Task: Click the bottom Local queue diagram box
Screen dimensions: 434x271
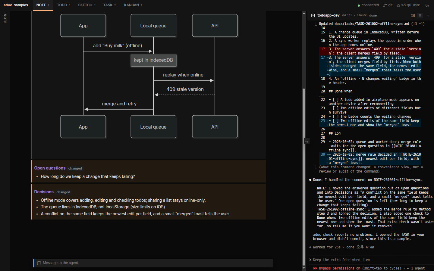Action: tap(153, 127)
